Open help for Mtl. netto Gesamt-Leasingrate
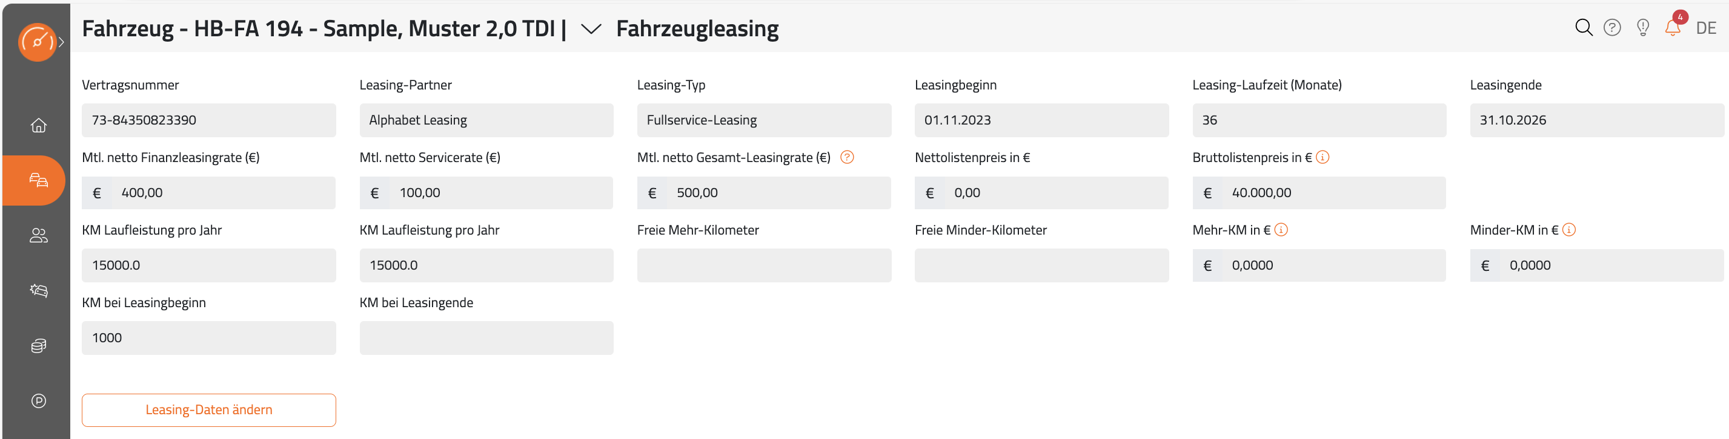 847,157
